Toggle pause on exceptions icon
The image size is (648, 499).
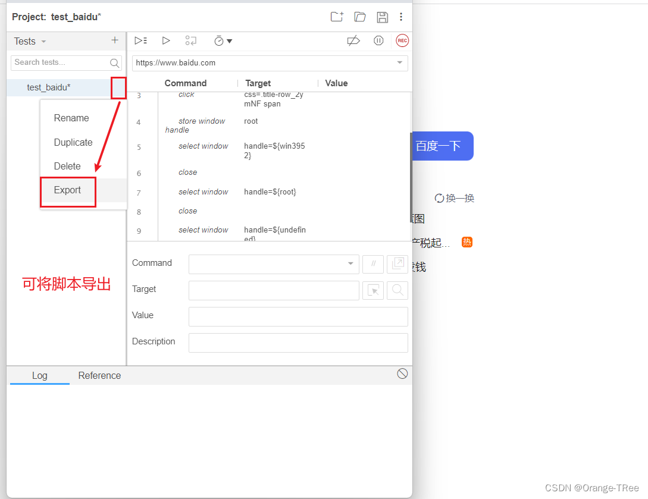378,40
